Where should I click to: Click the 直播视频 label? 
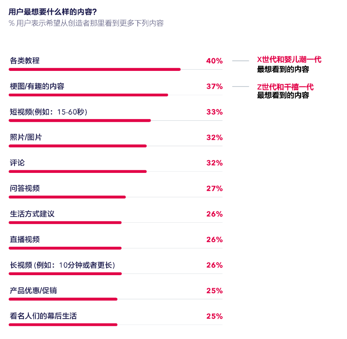pos(25,240)
